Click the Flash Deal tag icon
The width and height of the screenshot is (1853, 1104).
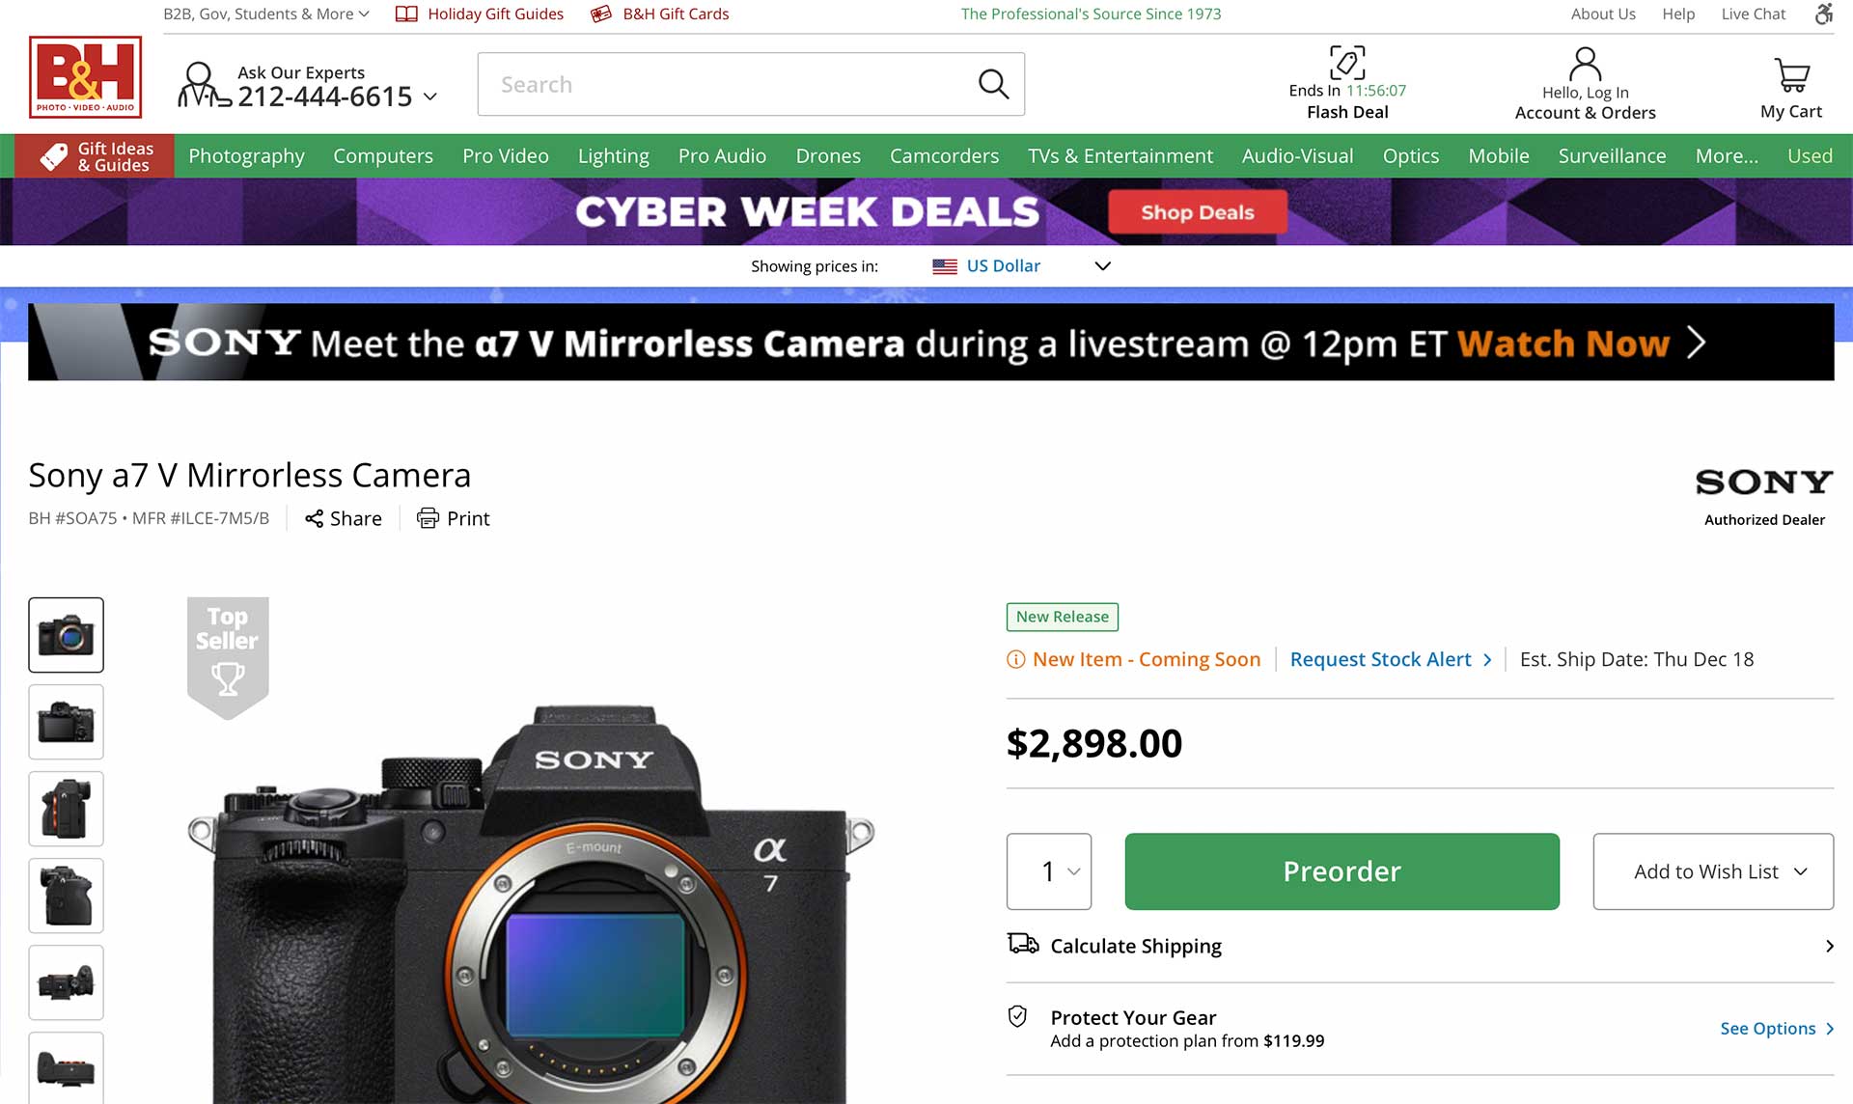click(x=1347, y=63)
